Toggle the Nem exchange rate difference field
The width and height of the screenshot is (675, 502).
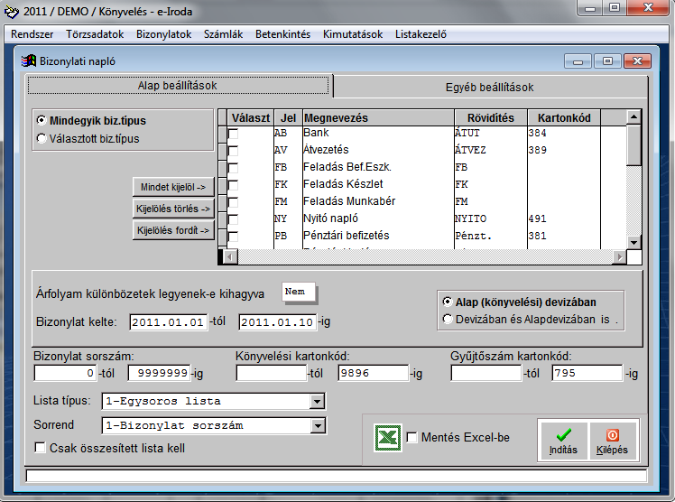300,293
